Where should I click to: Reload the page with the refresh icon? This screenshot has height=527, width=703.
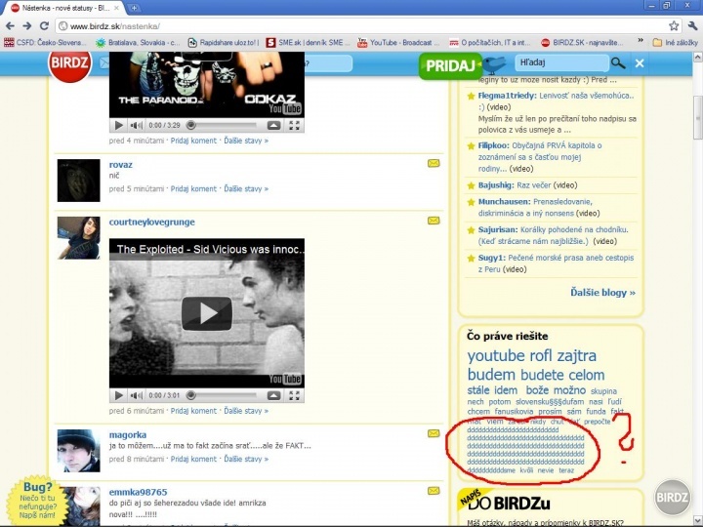click(44, 26)
